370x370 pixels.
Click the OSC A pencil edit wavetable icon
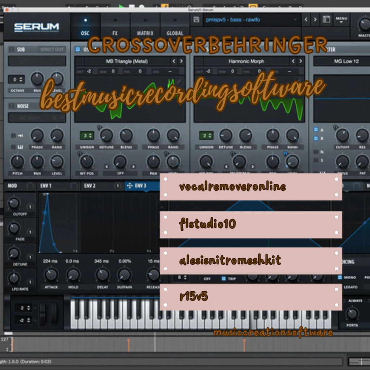(x=179, y=81)
